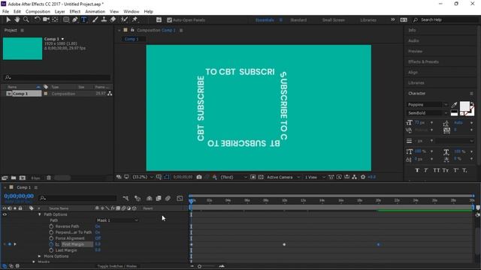Screen dimensions: 481x270
Task: Toggle layer visibility eye on Path Options row
Action: tap(5, 214)
